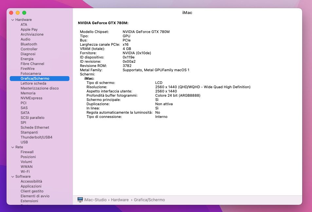Click the Metal Family supported value
The width and height of the screenshot is (312, 212).
click(x=156, y=70)
